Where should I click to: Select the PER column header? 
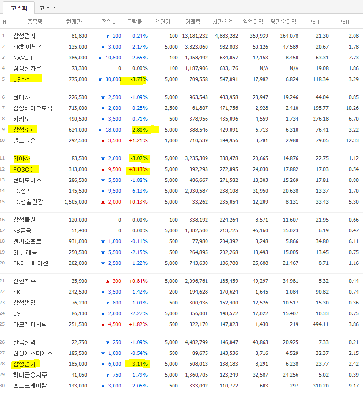[313, 22]
